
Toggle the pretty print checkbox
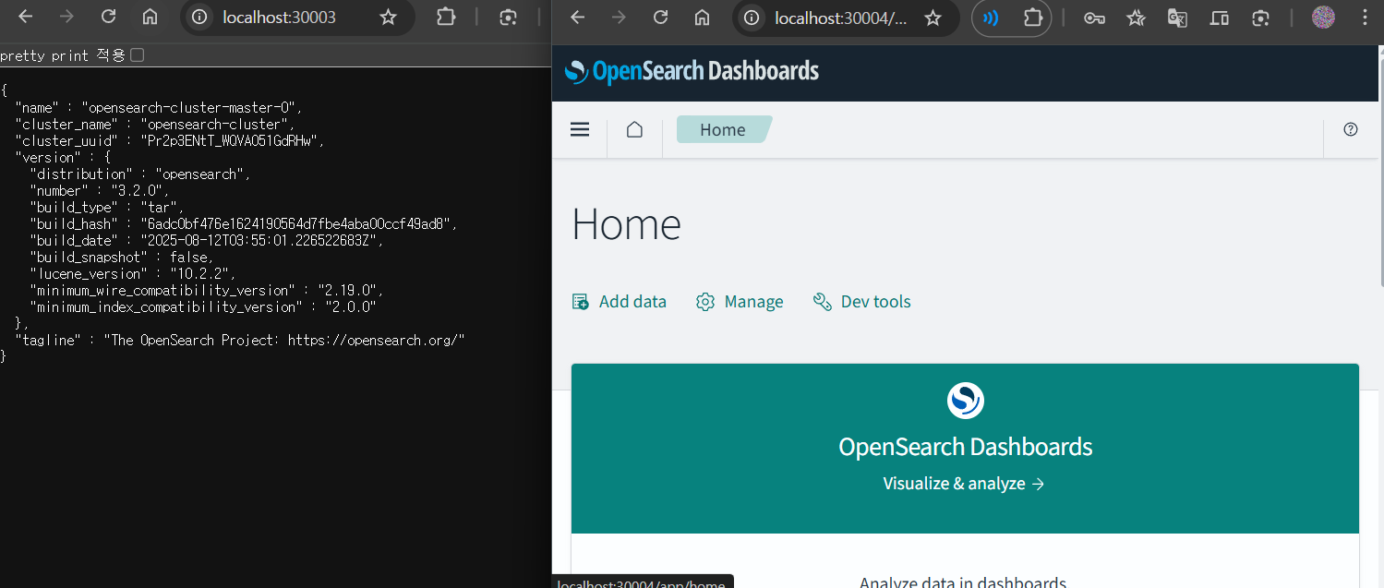tap(138, 55)
